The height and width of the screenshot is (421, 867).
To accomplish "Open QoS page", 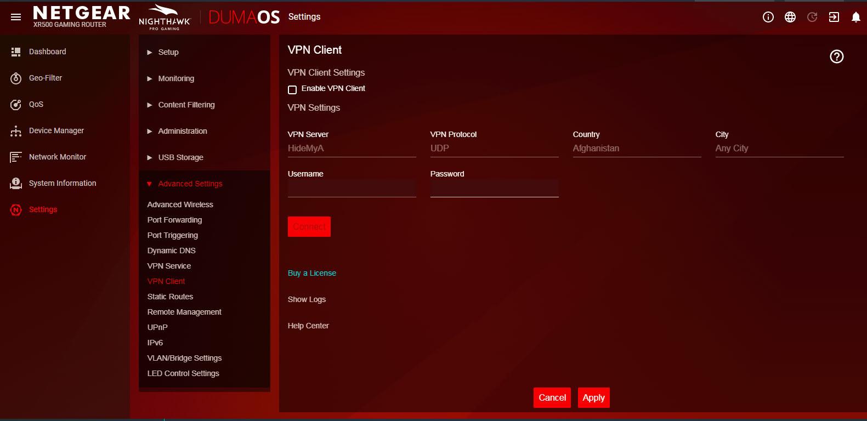I will [36, 104].
